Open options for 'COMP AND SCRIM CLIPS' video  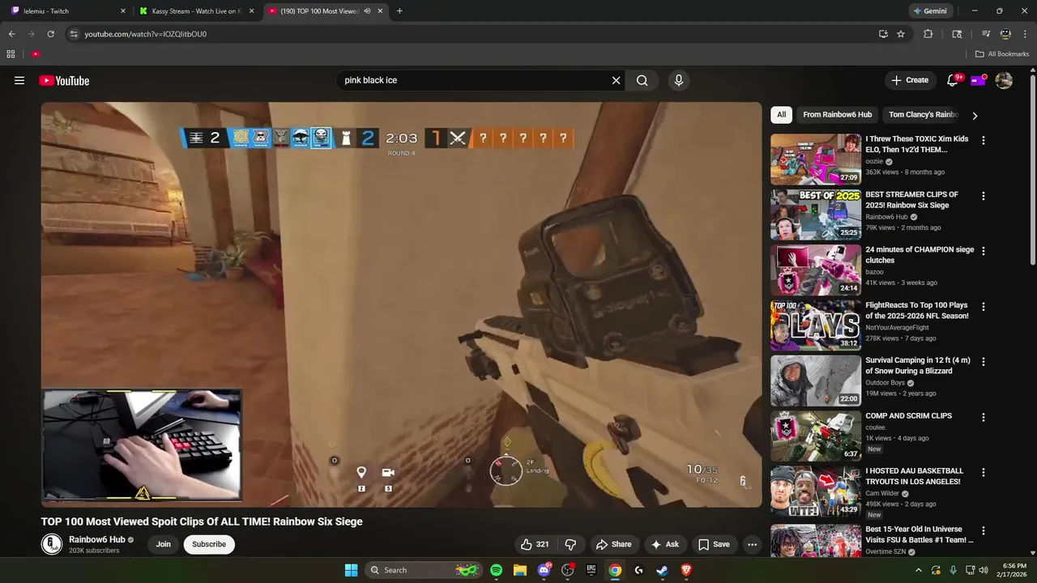click(x=984, y=418)
